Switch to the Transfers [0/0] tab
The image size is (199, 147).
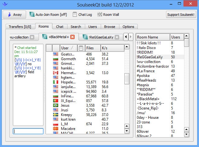20,27
